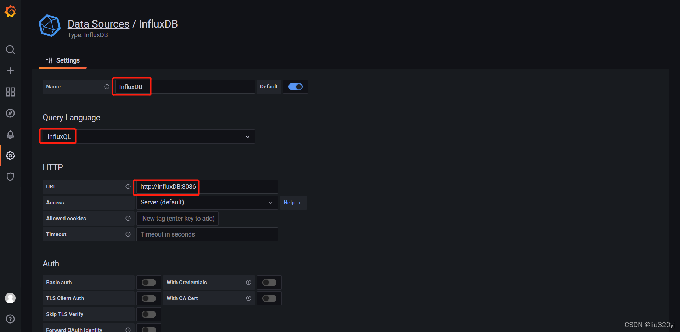This screenshot has height=332, width=680.
Task: Show info tooltip for With Credentials
Action: [x=248, y=283]
